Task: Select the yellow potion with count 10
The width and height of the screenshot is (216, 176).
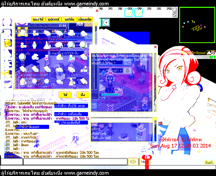Action: tap(35, 33)
